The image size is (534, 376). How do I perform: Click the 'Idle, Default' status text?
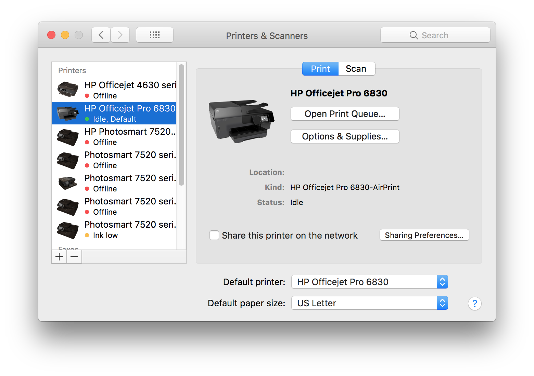tap(115, 119)
